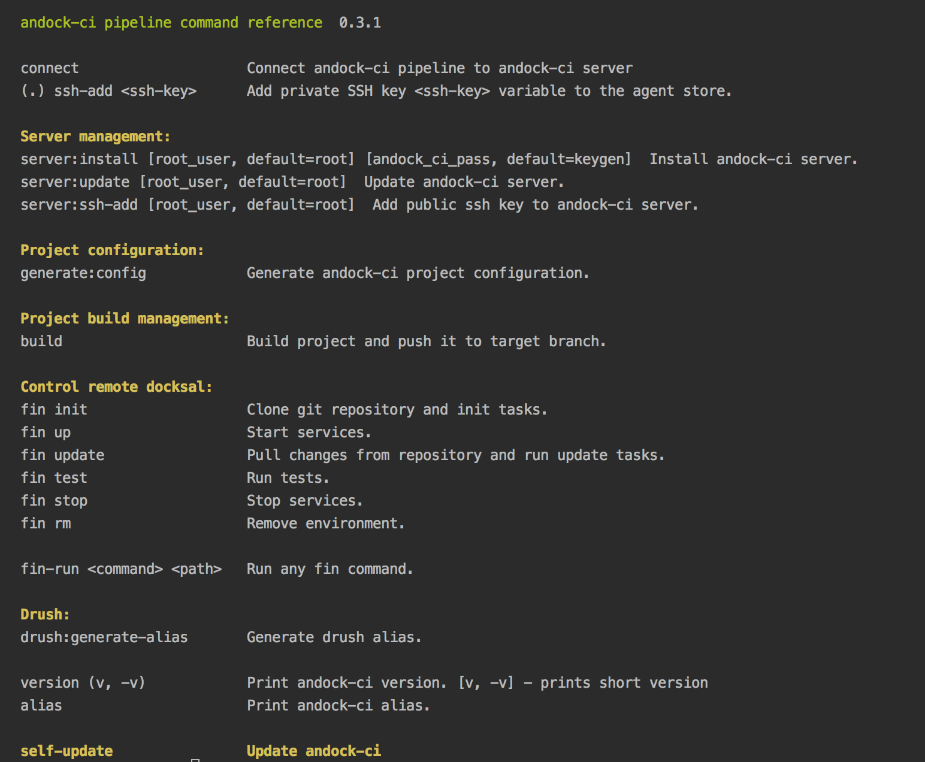Click the 'Project configuration:' heading

(112, 250)
